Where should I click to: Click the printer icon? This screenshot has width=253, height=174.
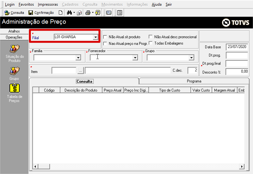point(88,13)
